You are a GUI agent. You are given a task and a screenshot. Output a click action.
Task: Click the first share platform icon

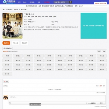click(x=92, y=103)
